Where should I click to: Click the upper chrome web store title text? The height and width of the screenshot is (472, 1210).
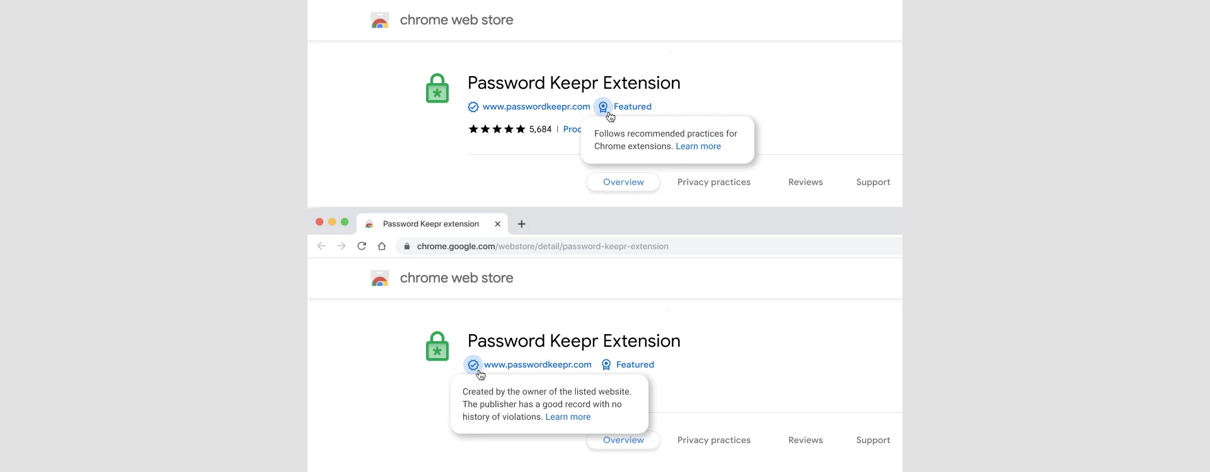pos(456,20)
